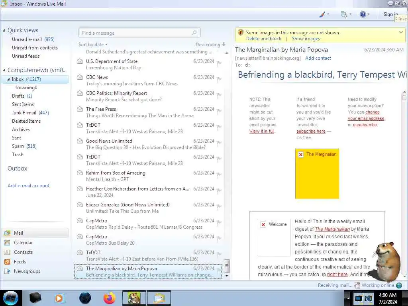Flag the Heather Cox Richardson message
Viewport: 408px width, 306px height.
coord(219,190)
